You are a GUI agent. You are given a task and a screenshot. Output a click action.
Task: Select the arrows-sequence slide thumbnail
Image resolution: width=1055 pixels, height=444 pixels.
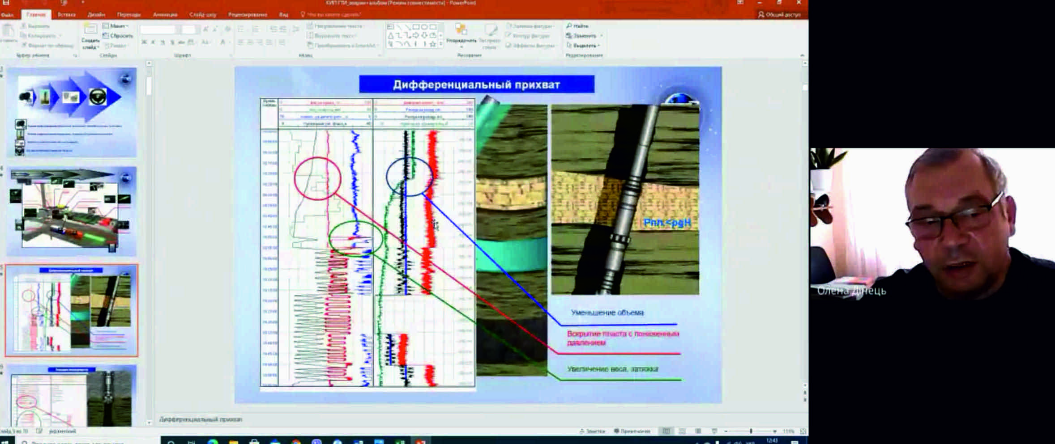click(x=72, y=112)
